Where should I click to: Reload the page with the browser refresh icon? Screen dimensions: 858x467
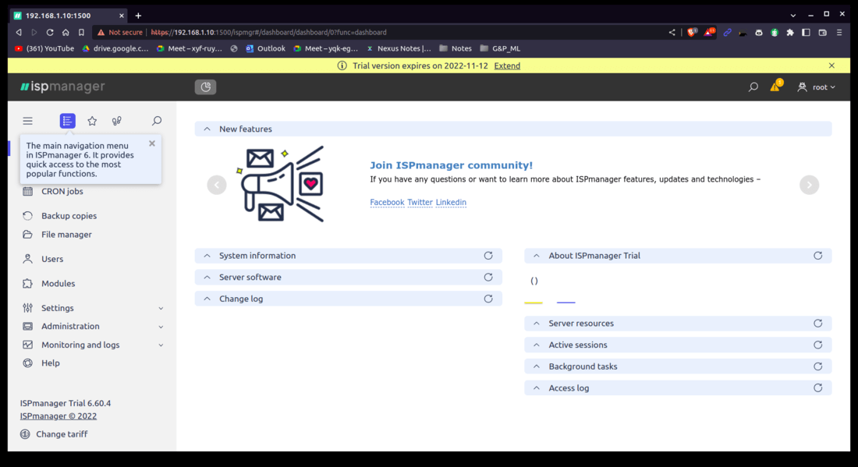click(x=50, y=32)
